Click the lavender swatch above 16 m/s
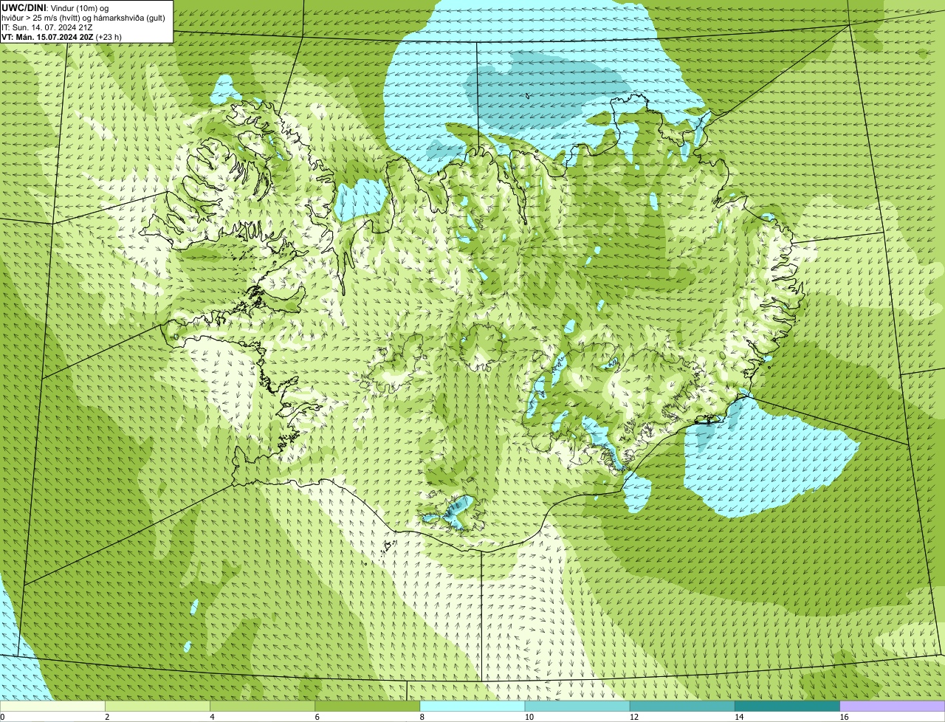 coord(893,706)
